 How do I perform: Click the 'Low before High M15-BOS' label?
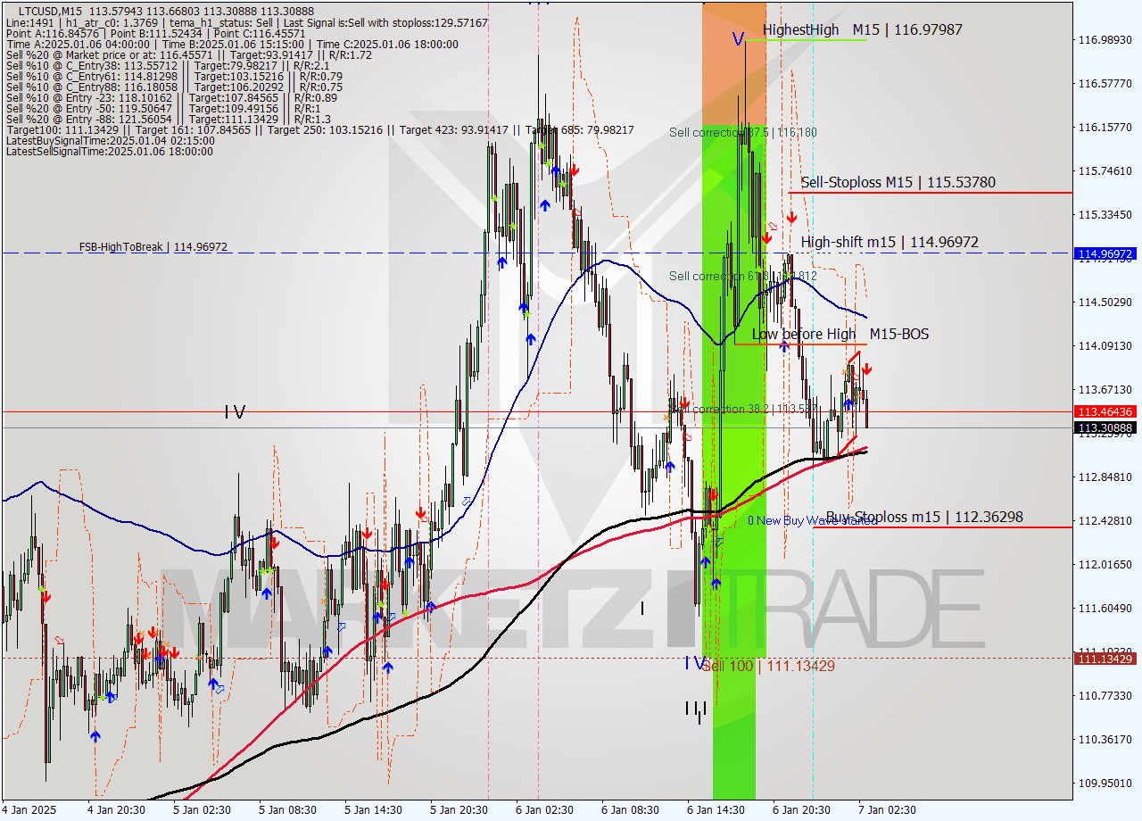pos(840,334)
